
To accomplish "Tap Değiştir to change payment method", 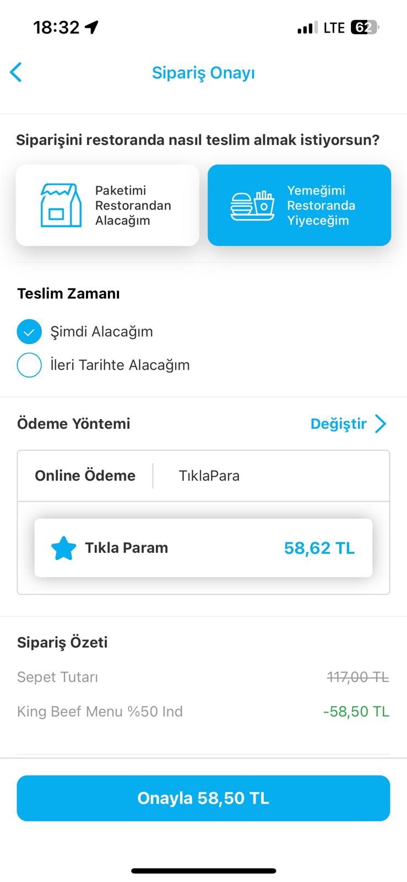I will [x=338, y=423].
